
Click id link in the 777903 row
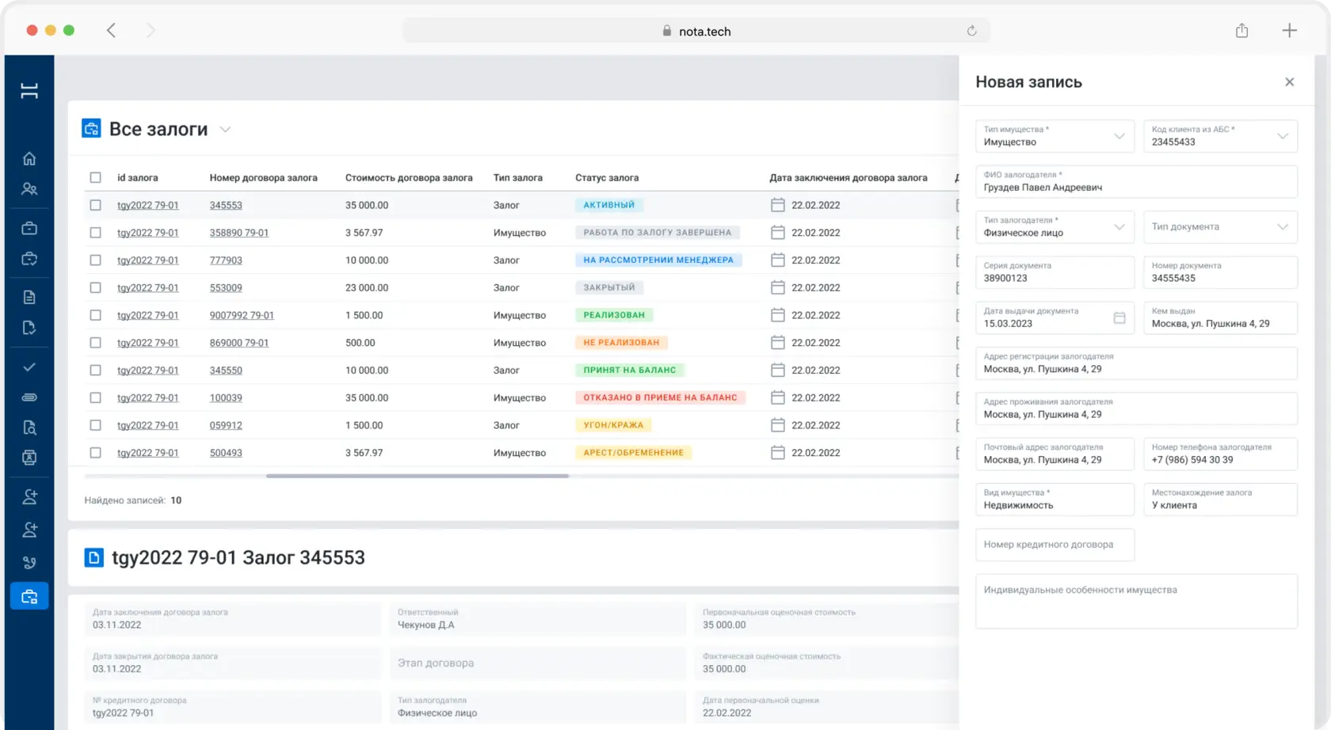147,260
